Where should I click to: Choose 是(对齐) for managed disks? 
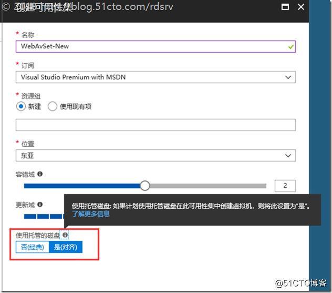coord(66,247)
